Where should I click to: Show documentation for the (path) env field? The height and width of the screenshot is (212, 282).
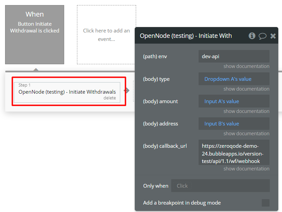click(x=247, y=66)
